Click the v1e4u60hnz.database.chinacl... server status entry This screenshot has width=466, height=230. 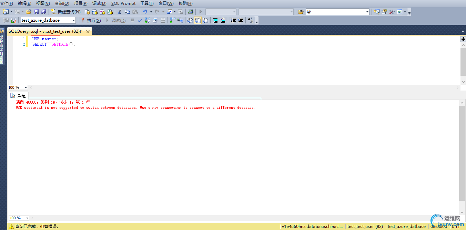[312, 227]
